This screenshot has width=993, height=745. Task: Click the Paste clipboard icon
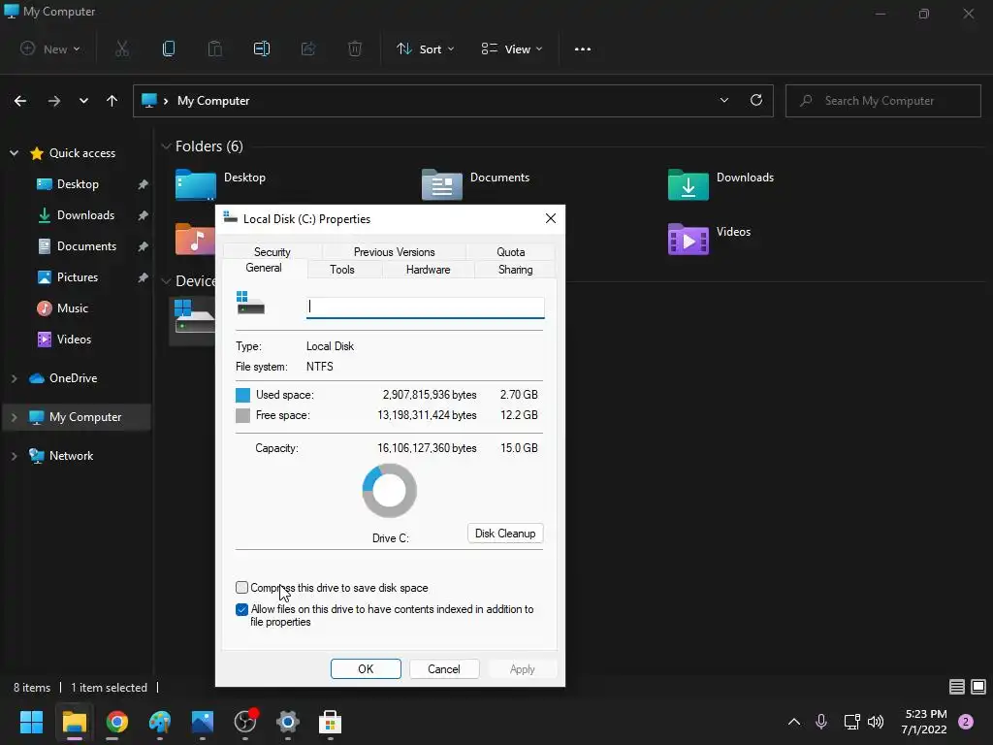pos(214,49)
